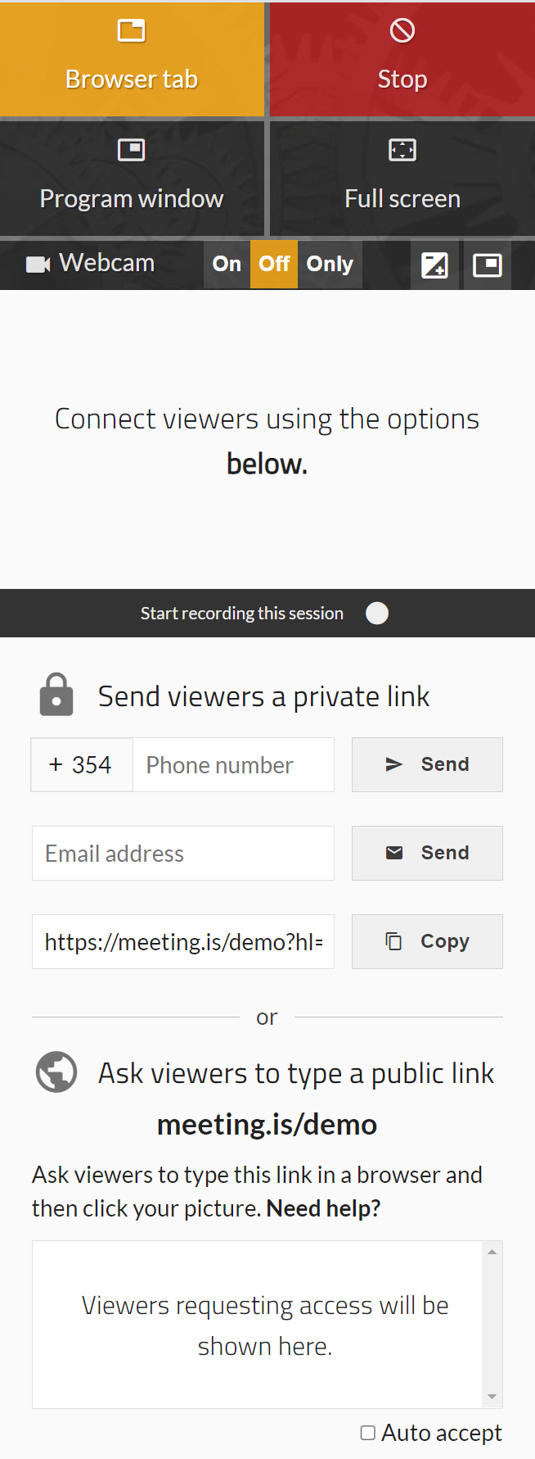Switch webcam to Only mode
The width and height of the screenshot is (535, 1459).
330,264
